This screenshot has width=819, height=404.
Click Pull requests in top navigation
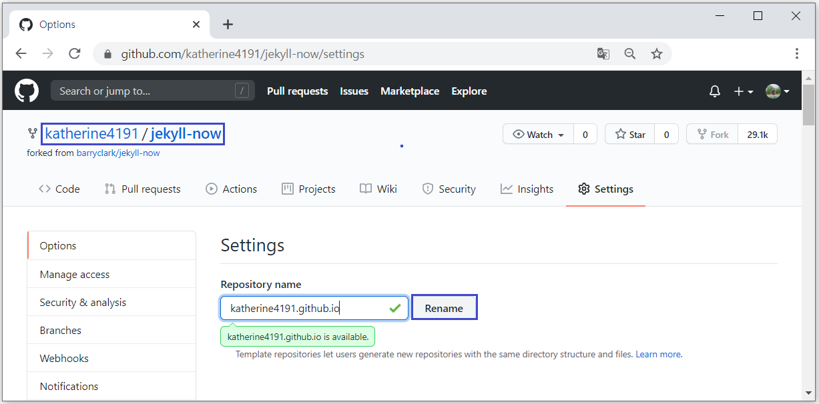point(297,91)
